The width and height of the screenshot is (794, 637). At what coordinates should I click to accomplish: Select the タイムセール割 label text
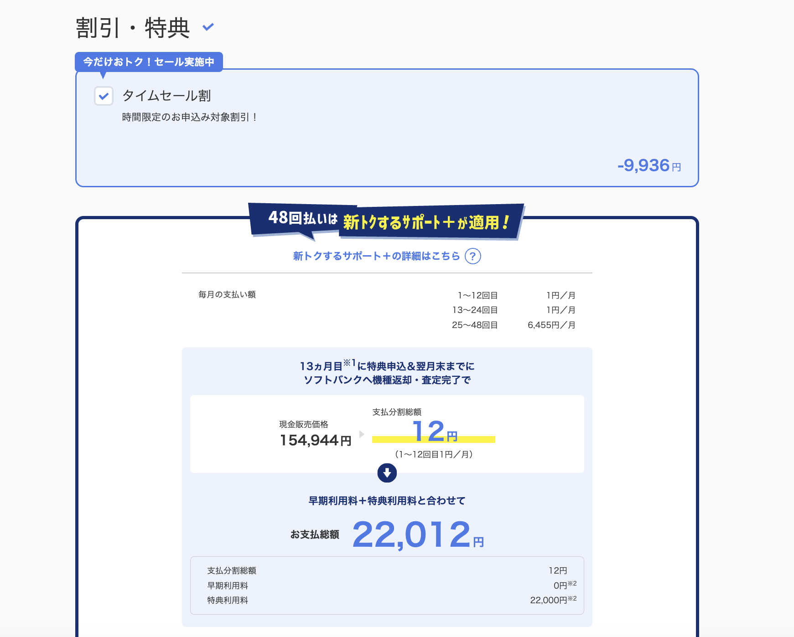tap(166, 96)
